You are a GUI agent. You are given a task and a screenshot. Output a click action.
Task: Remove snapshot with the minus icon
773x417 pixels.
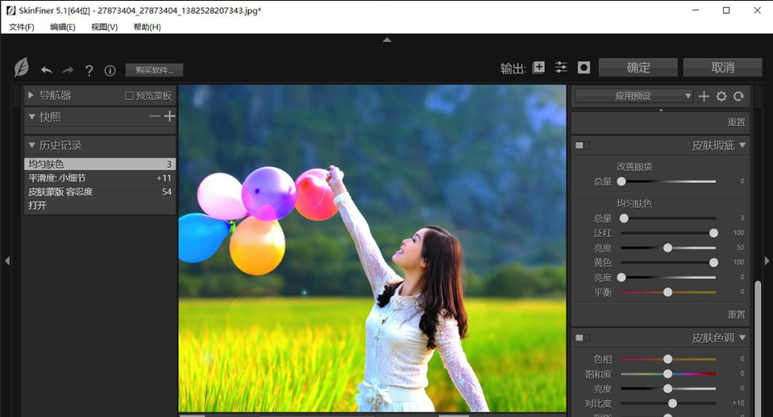(155, 116)
